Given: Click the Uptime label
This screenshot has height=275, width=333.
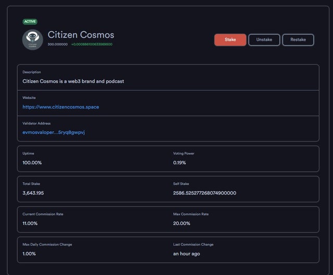Looking at the screenshot, I should coord(28,154).
